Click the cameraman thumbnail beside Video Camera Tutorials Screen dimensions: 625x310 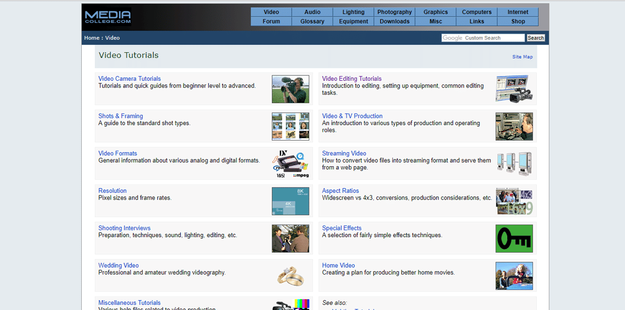(290, 89)
